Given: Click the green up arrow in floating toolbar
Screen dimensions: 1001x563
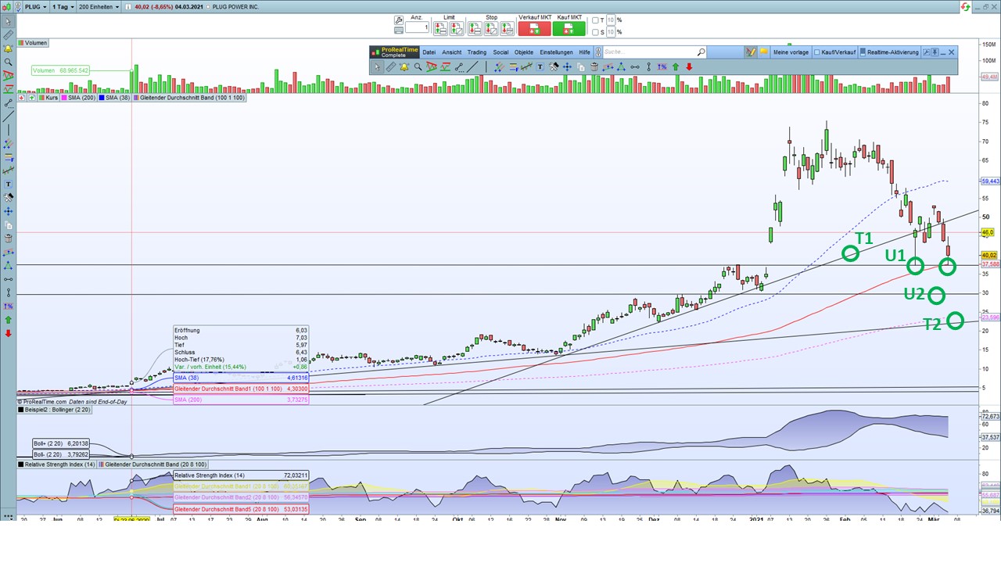Looking at the screenshot, I should point(675,67).
